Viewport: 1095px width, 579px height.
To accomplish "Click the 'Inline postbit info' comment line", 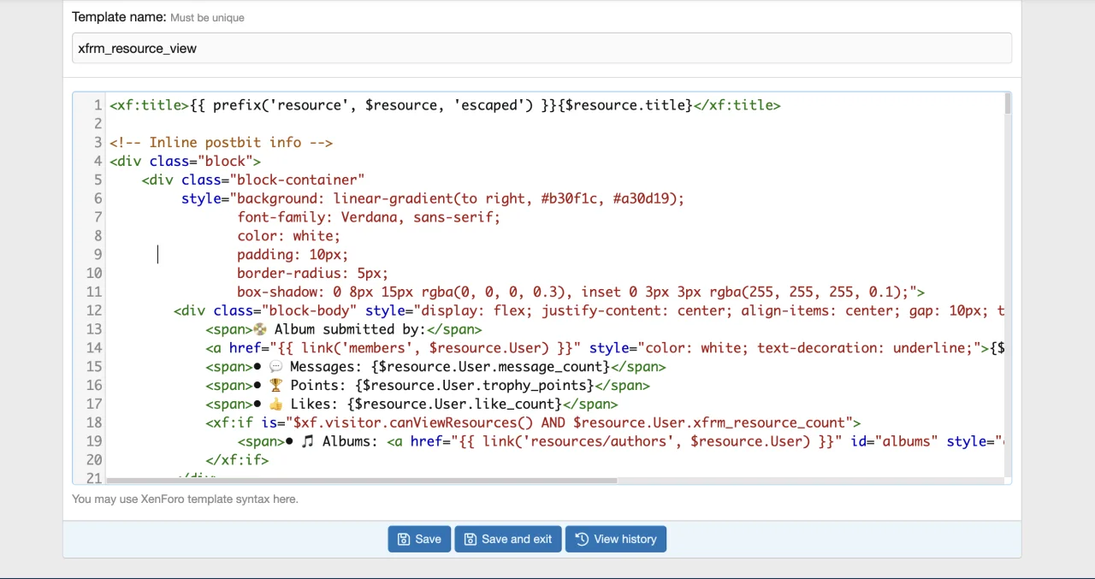I will (x=222, y=143).
